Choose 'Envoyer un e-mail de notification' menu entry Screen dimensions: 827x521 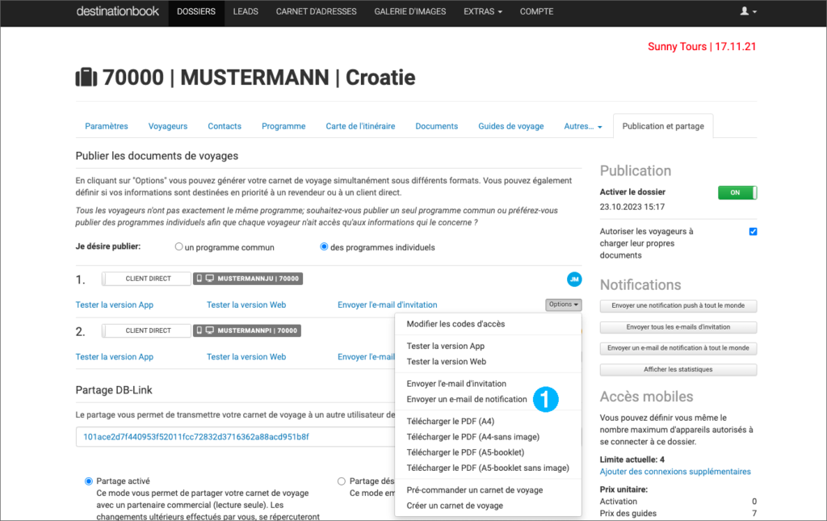click(467, 399)
